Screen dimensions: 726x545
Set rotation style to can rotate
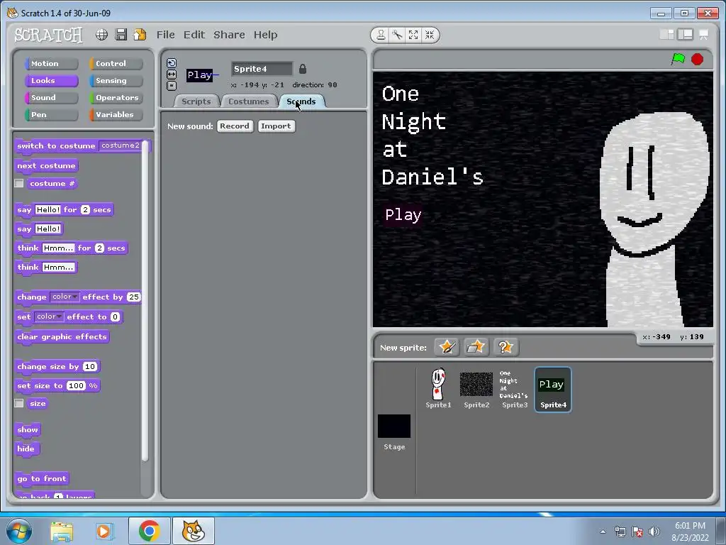(x=172, y=63)
